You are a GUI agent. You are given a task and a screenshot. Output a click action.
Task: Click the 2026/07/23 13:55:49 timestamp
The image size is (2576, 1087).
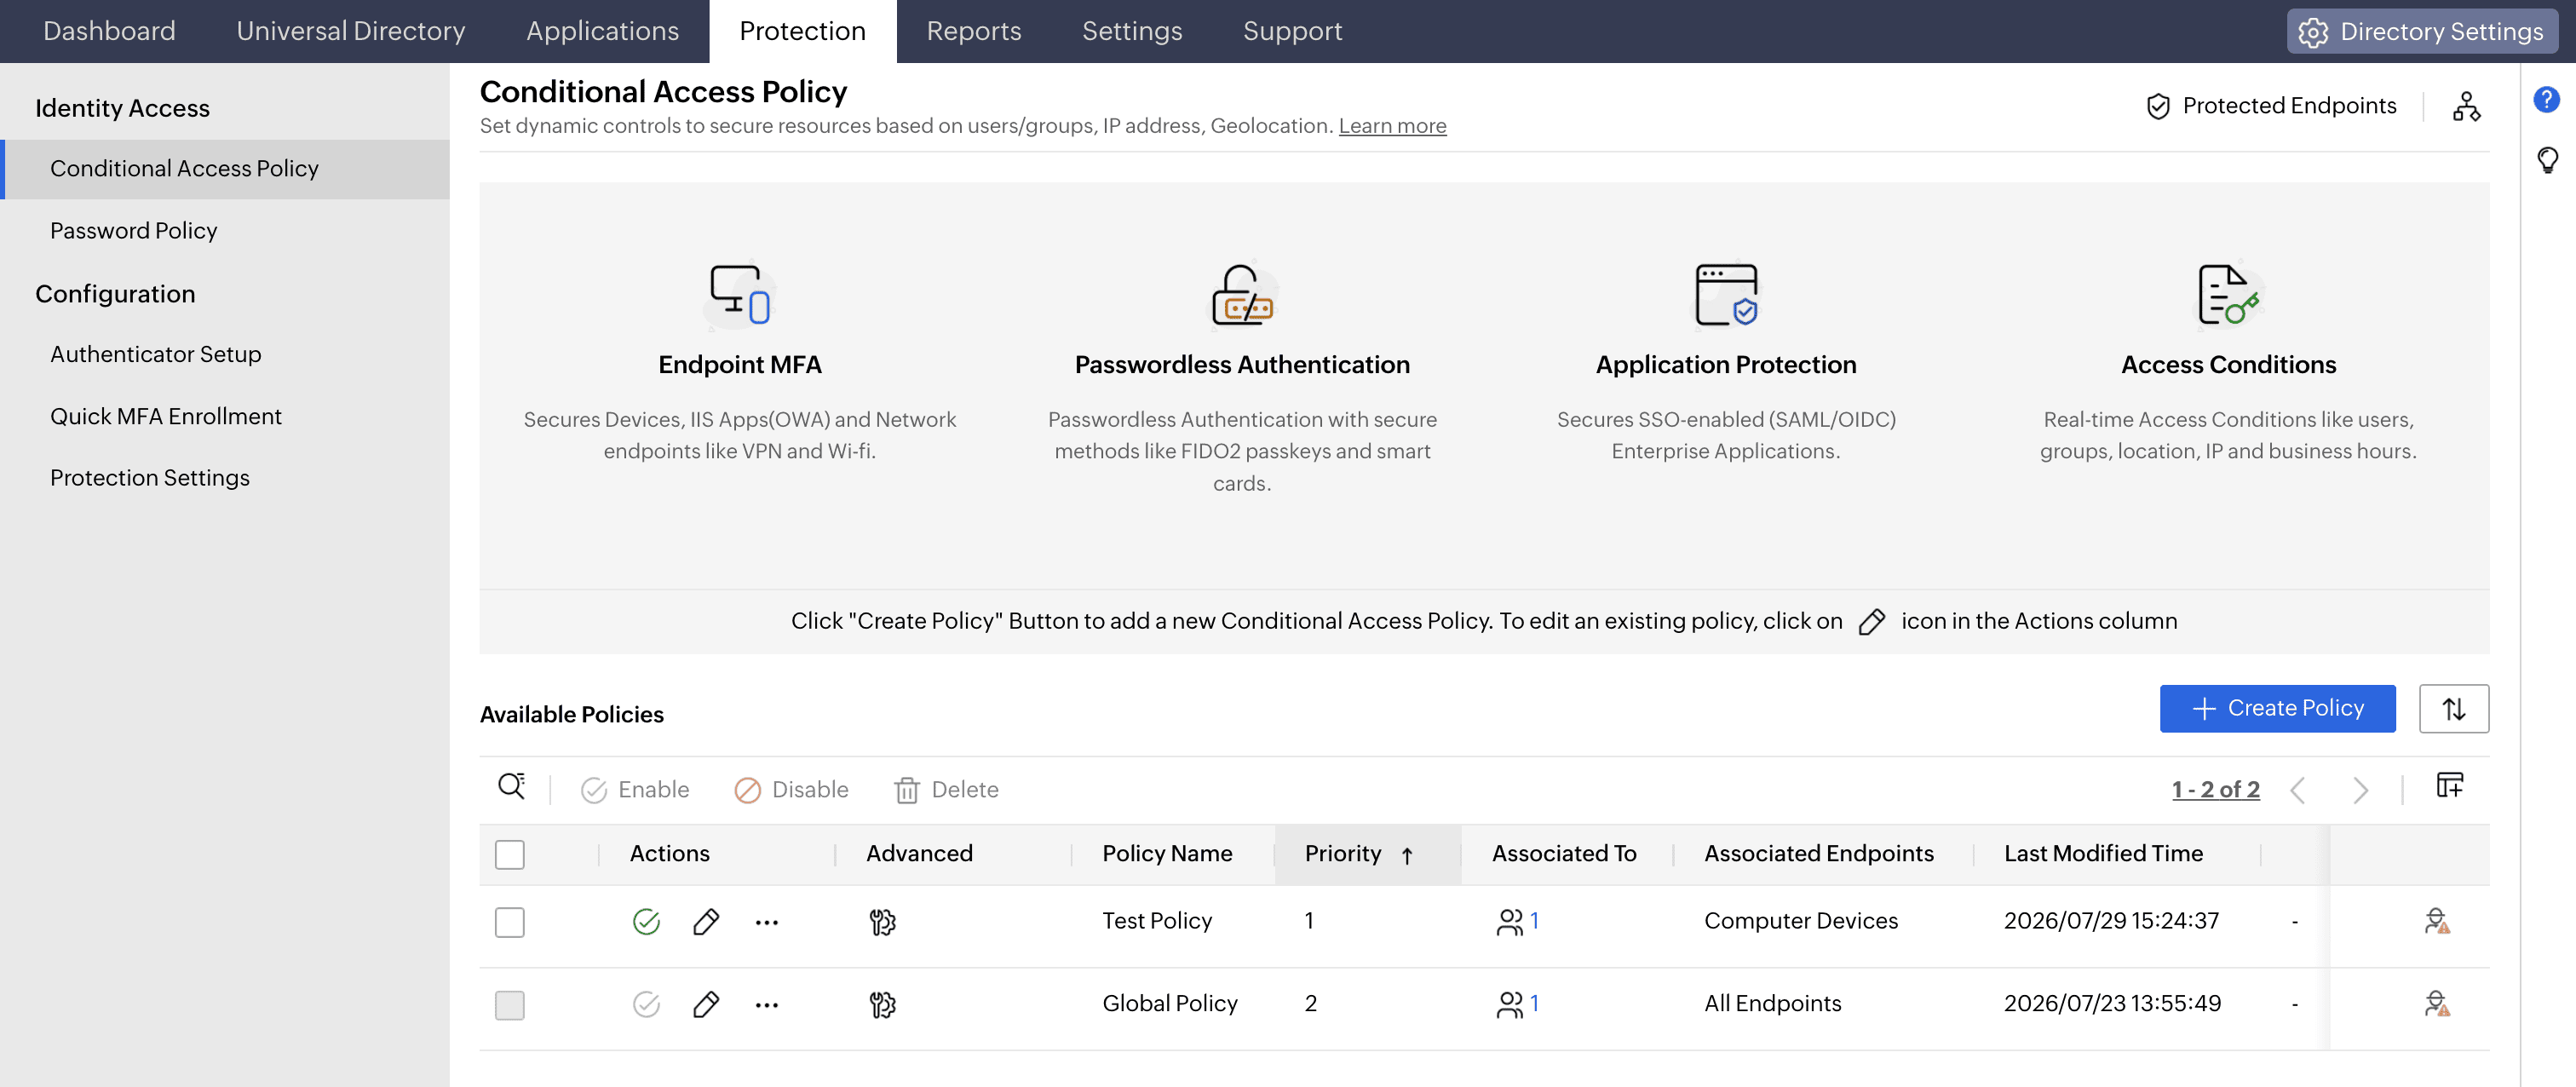2112,1004
